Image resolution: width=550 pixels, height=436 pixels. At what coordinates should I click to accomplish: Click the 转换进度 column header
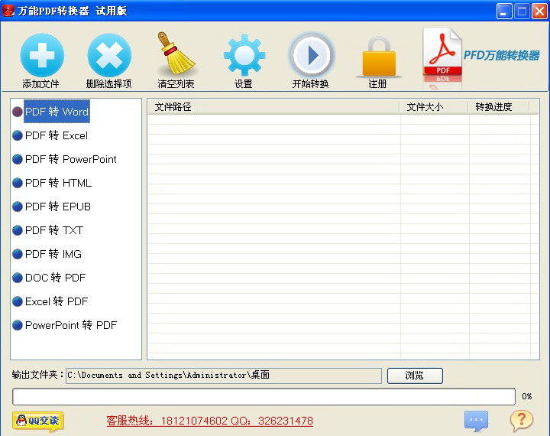point(498,107)
